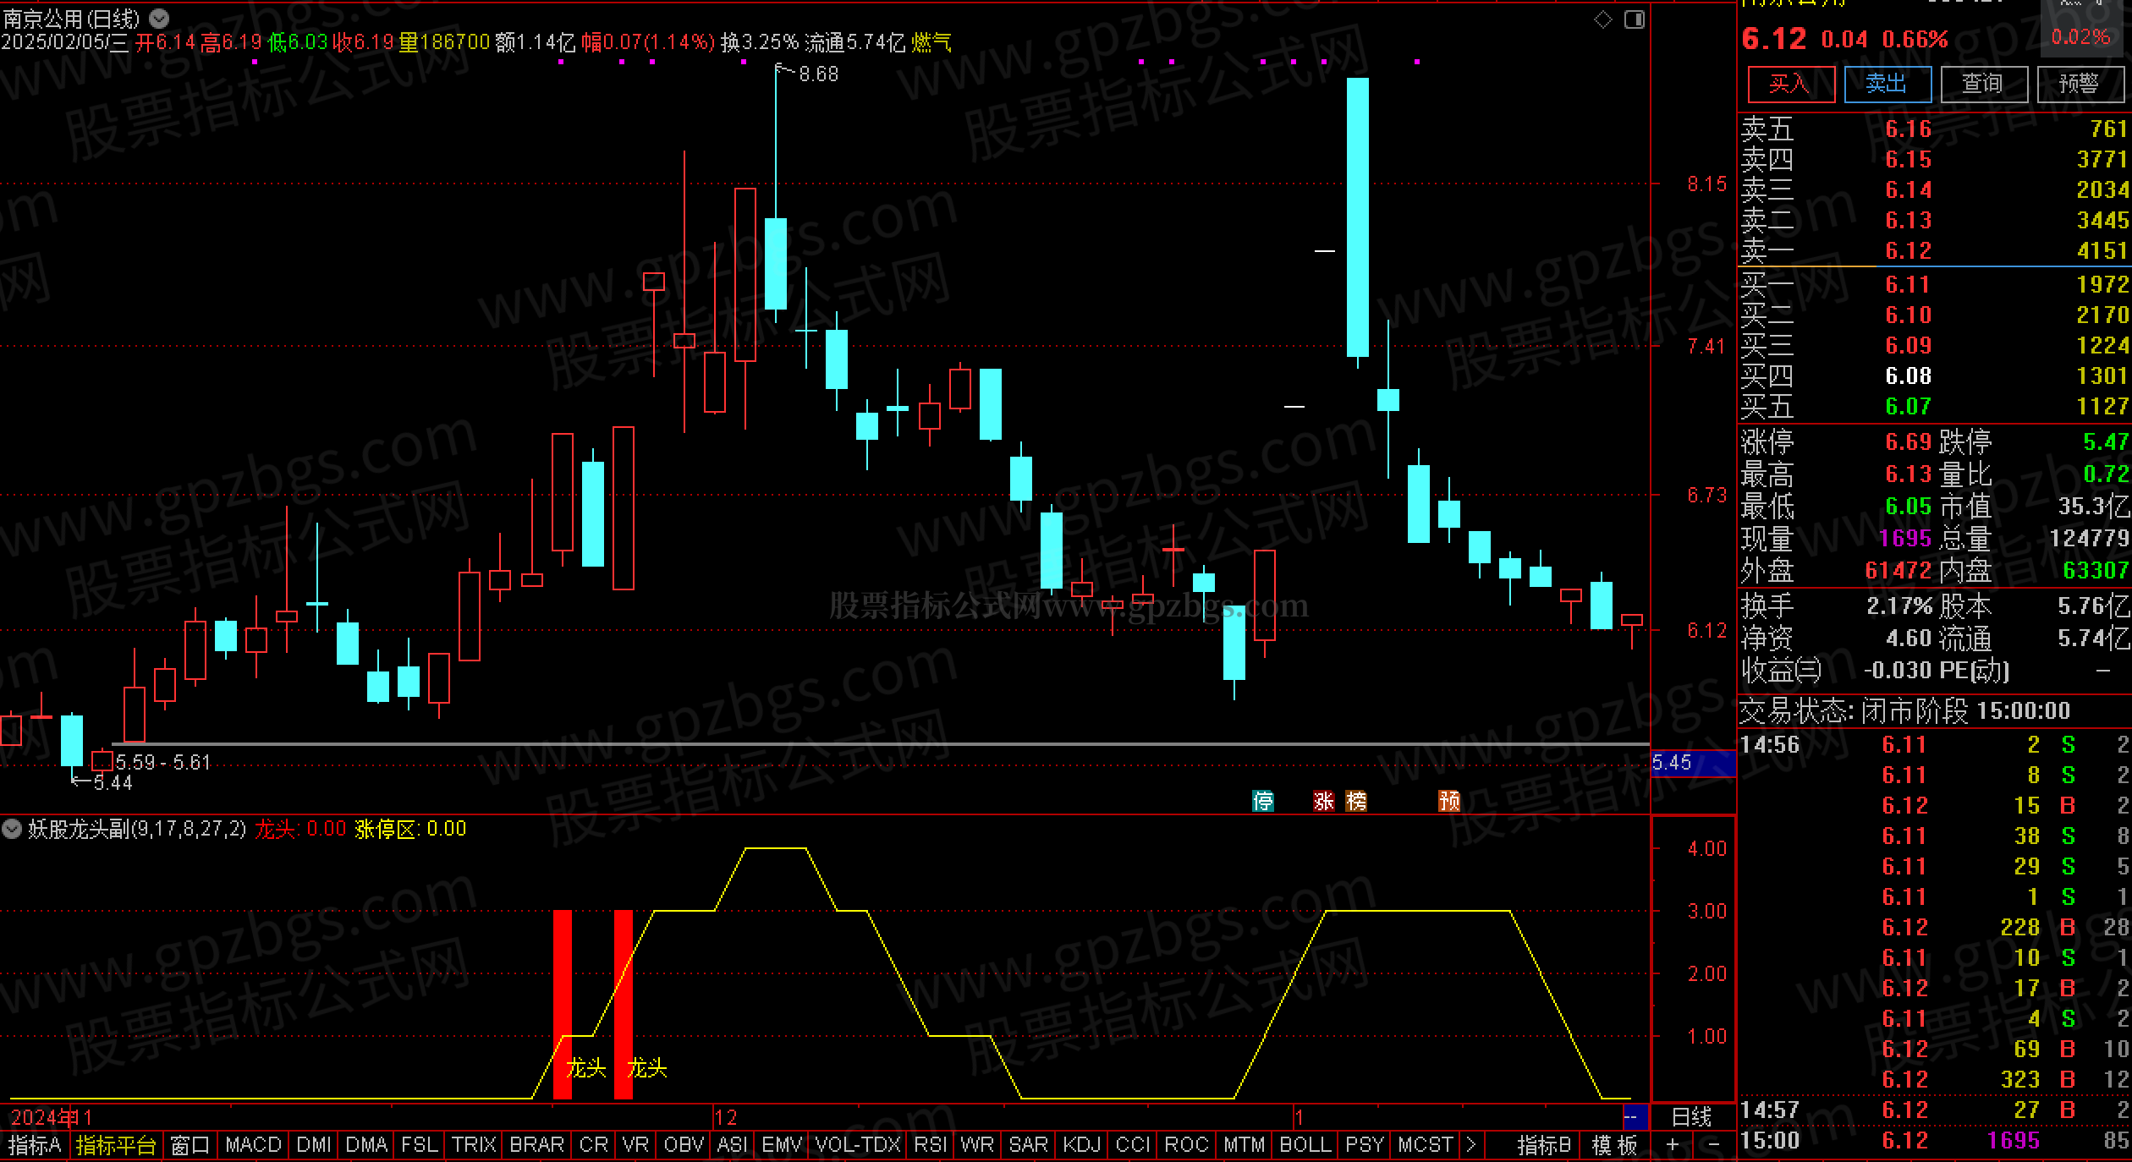
Task: Show more indicator tabs with > arrow
Action: 1471,1145
